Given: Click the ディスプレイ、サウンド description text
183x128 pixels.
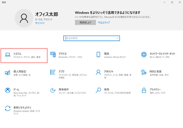Looking at the screenshot, I should (27, 57).
